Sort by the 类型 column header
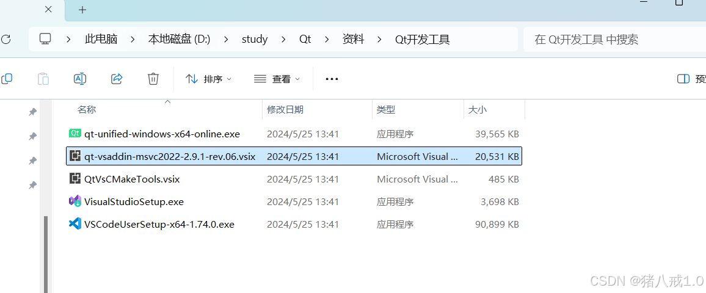Screen dimensions: 706x293 point(386,109)
